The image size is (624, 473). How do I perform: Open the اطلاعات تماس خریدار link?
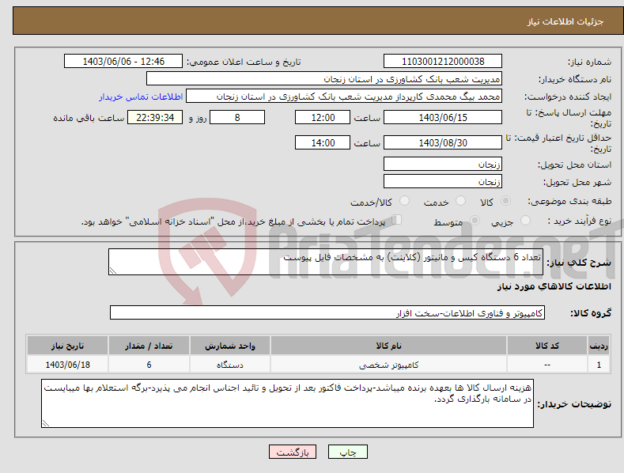(141, 96)
